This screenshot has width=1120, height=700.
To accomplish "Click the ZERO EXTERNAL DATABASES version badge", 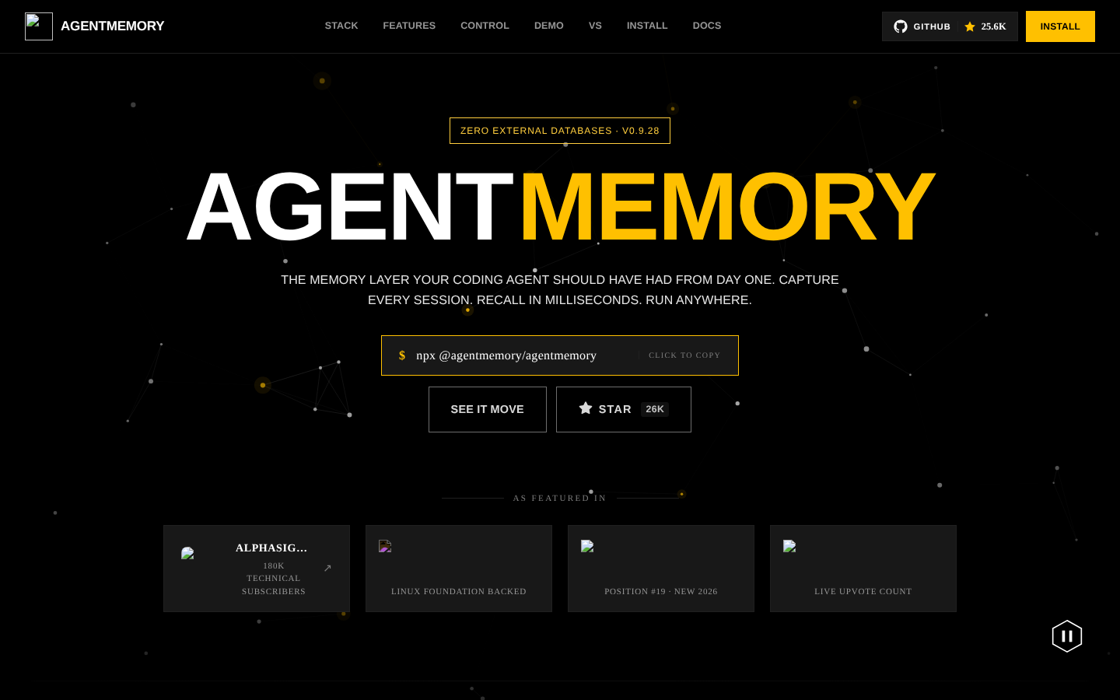I will [x=560, y=131].
